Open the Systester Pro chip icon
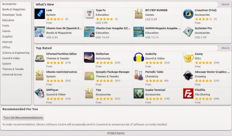Image resolution: width=232 pixels, height=136 pixels. (188, 32)
